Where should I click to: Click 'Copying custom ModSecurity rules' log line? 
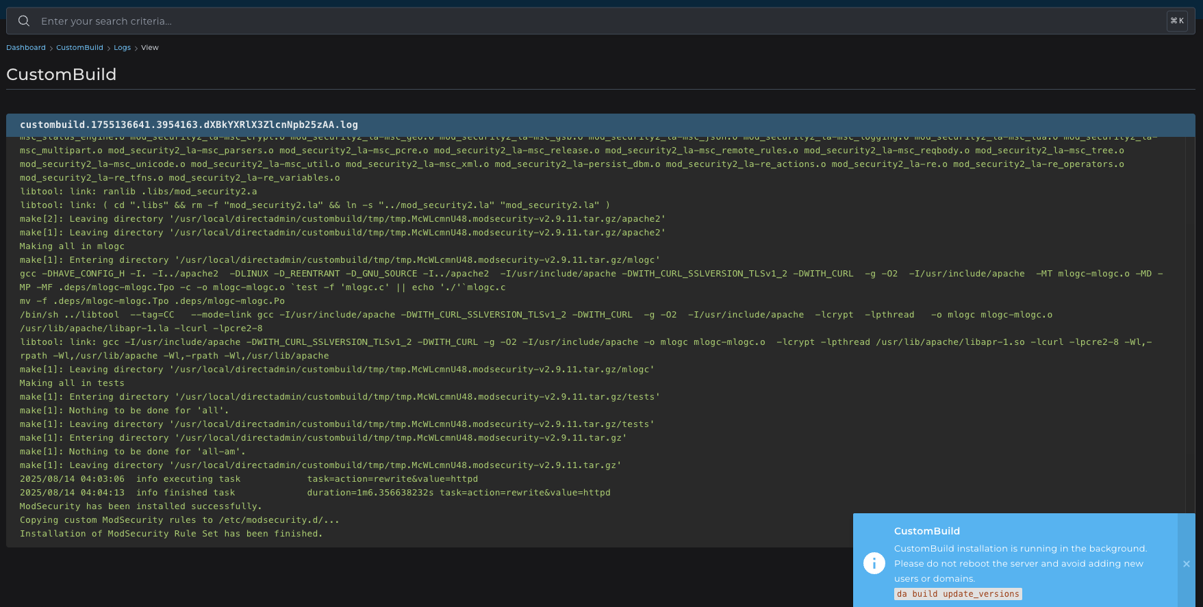[179, 520]
